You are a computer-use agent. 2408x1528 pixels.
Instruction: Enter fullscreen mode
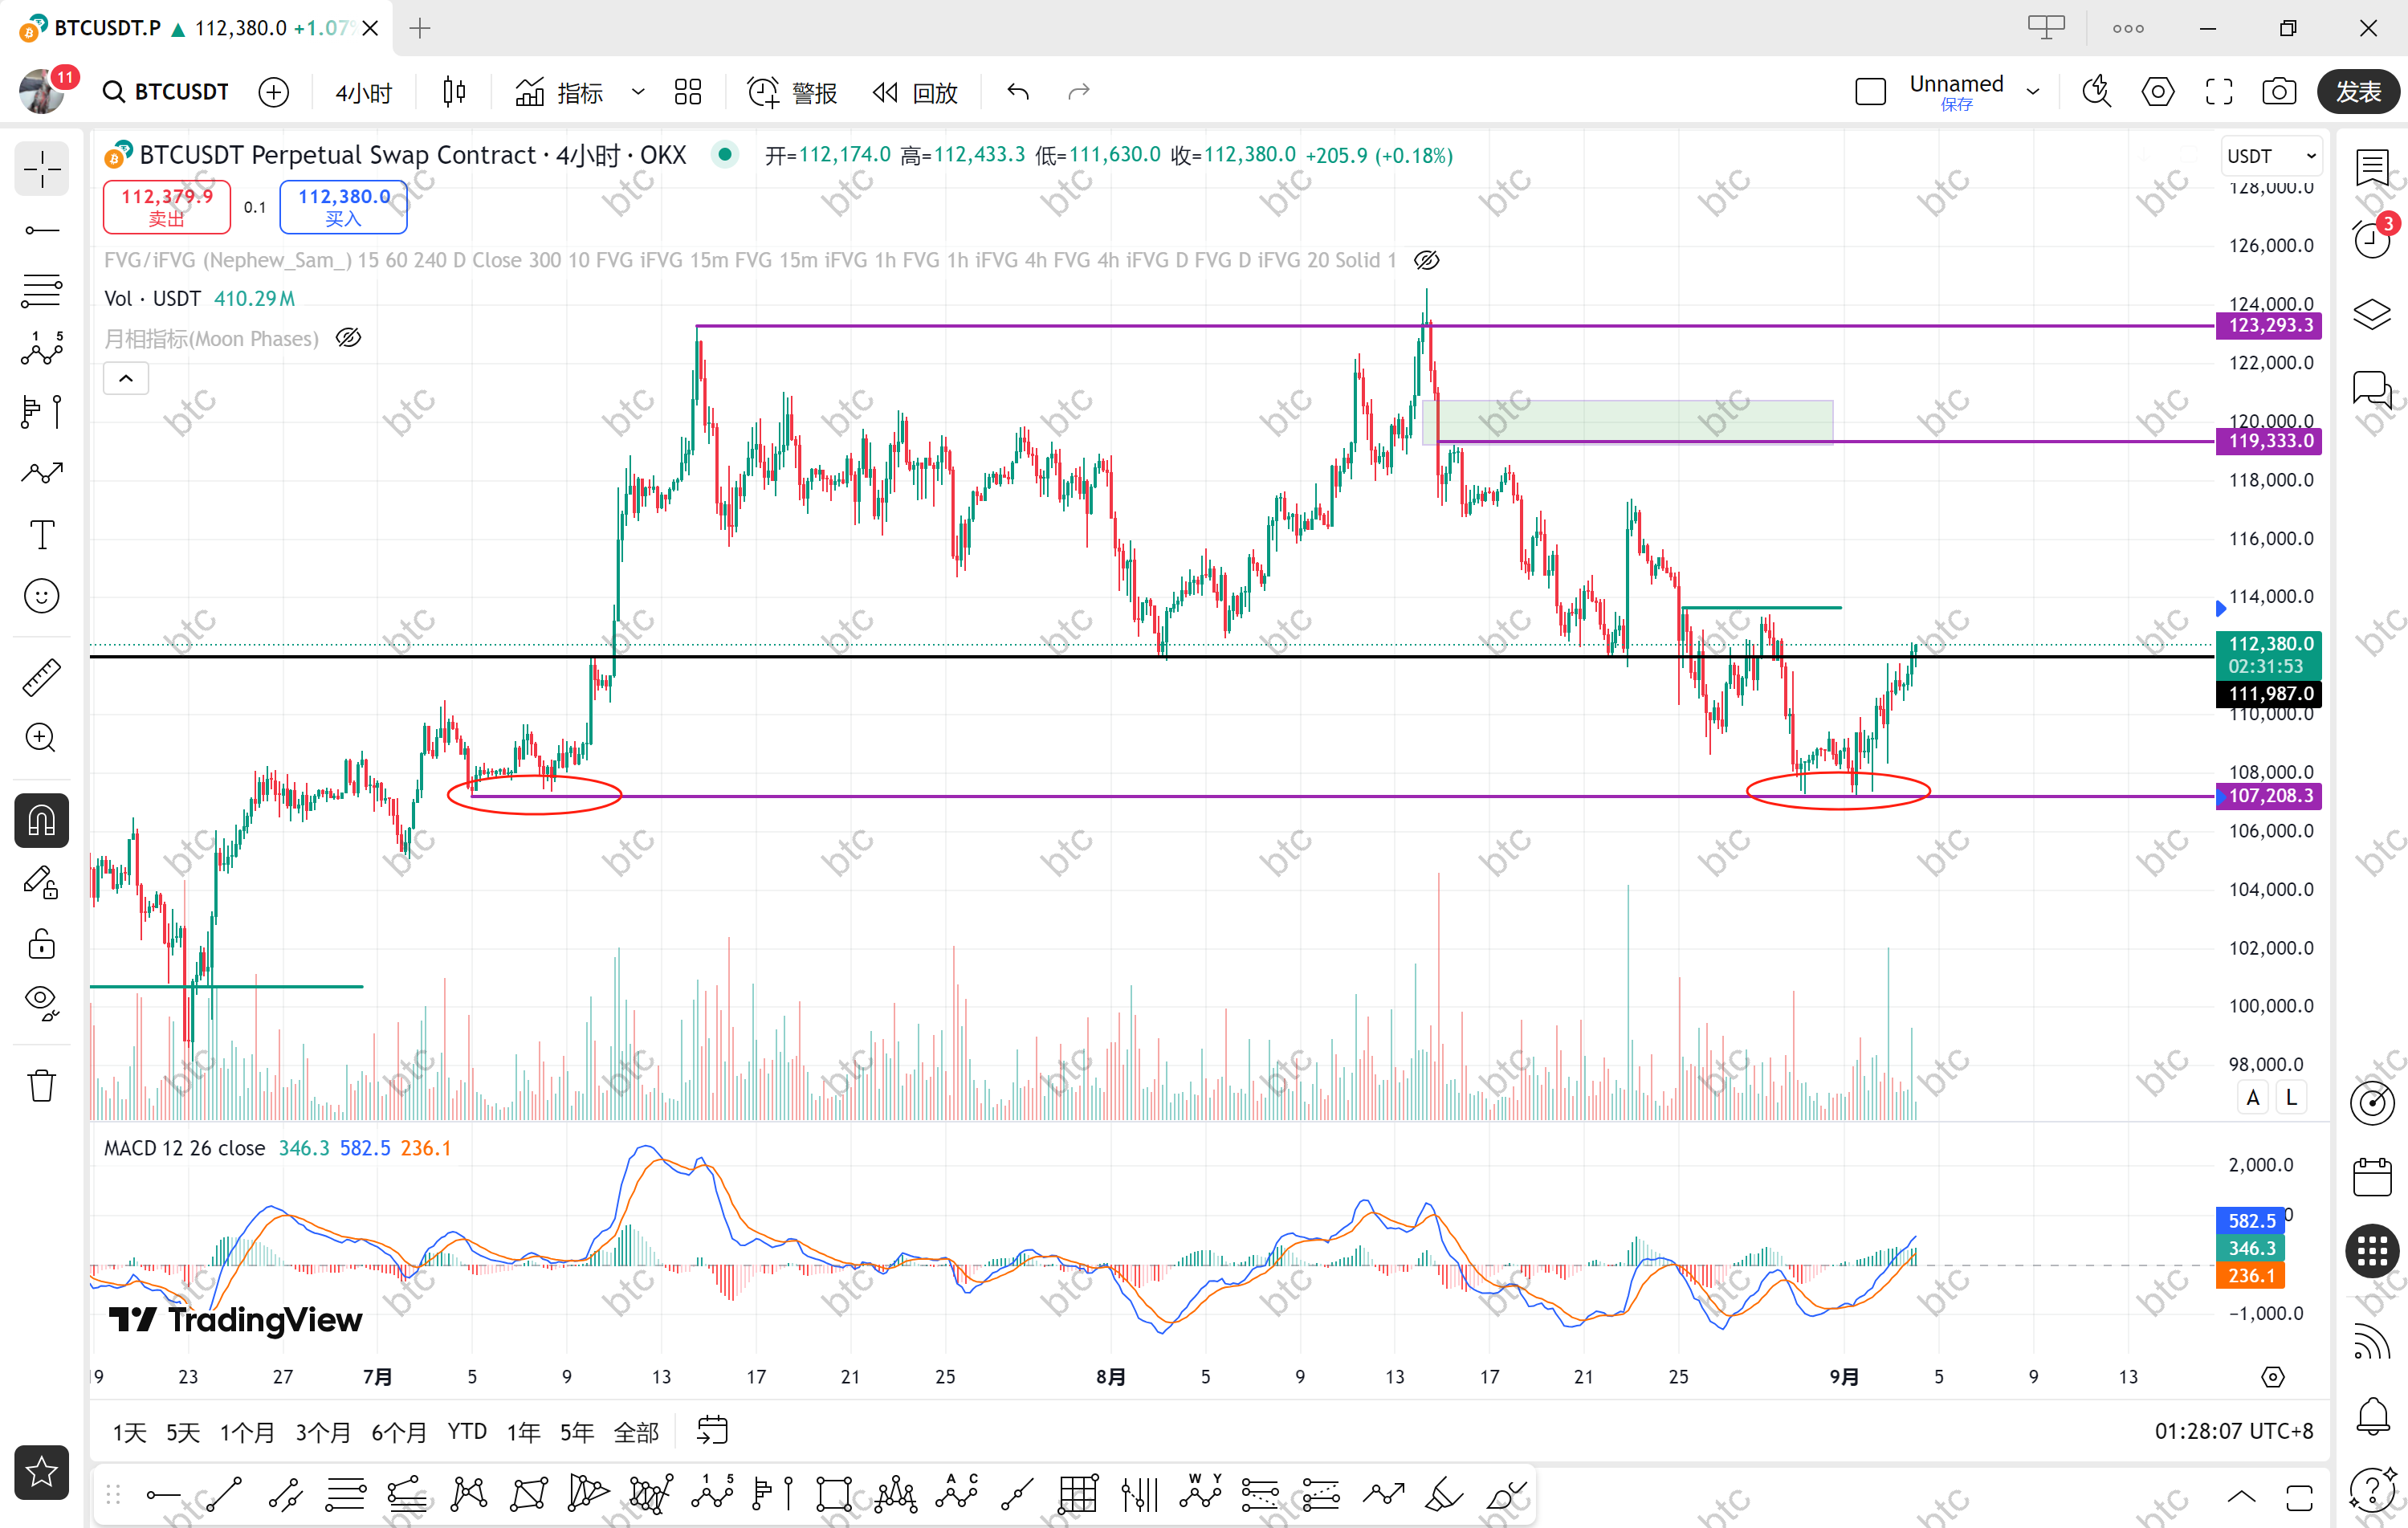pyautogui.click(x=2219, y=92)
